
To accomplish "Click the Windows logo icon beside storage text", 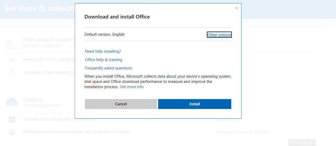I will click(x=12, y=120).
